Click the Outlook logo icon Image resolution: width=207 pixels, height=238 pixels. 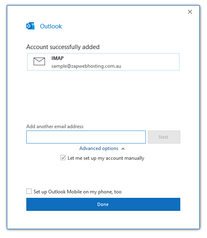pyautogui.click(x=30, y=26)
